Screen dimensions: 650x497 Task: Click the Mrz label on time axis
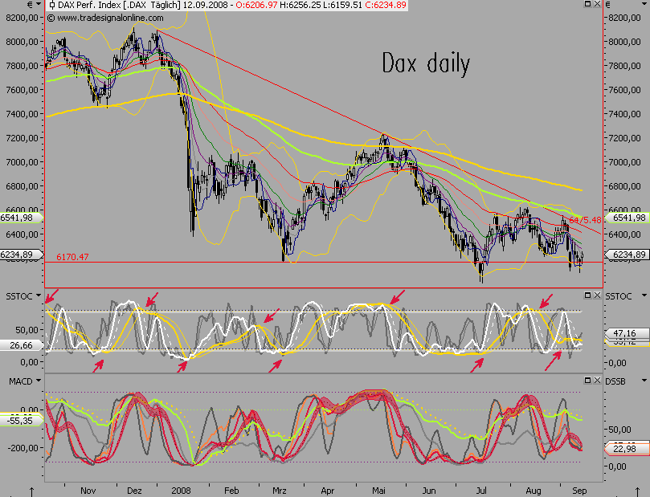tap(280, 491)
